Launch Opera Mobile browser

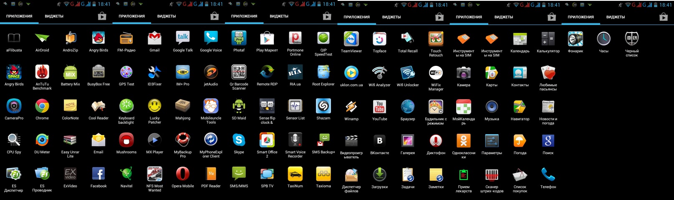182,174
